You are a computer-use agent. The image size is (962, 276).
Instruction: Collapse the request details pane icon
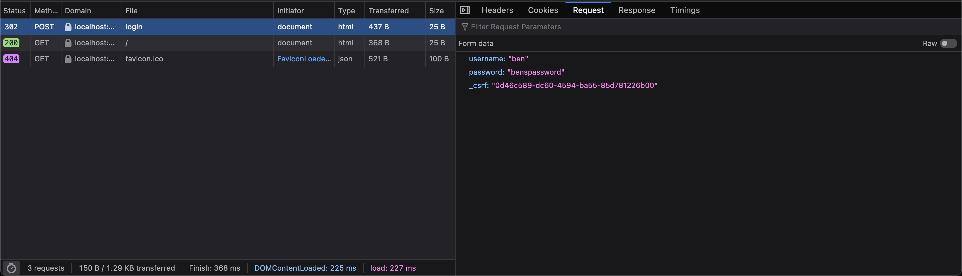click(x=465, y=10)
